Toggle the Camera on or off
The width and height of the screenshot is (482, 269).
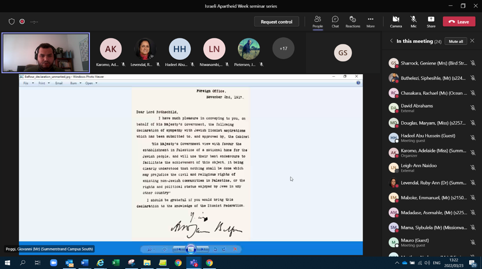[x=396, y=22]
